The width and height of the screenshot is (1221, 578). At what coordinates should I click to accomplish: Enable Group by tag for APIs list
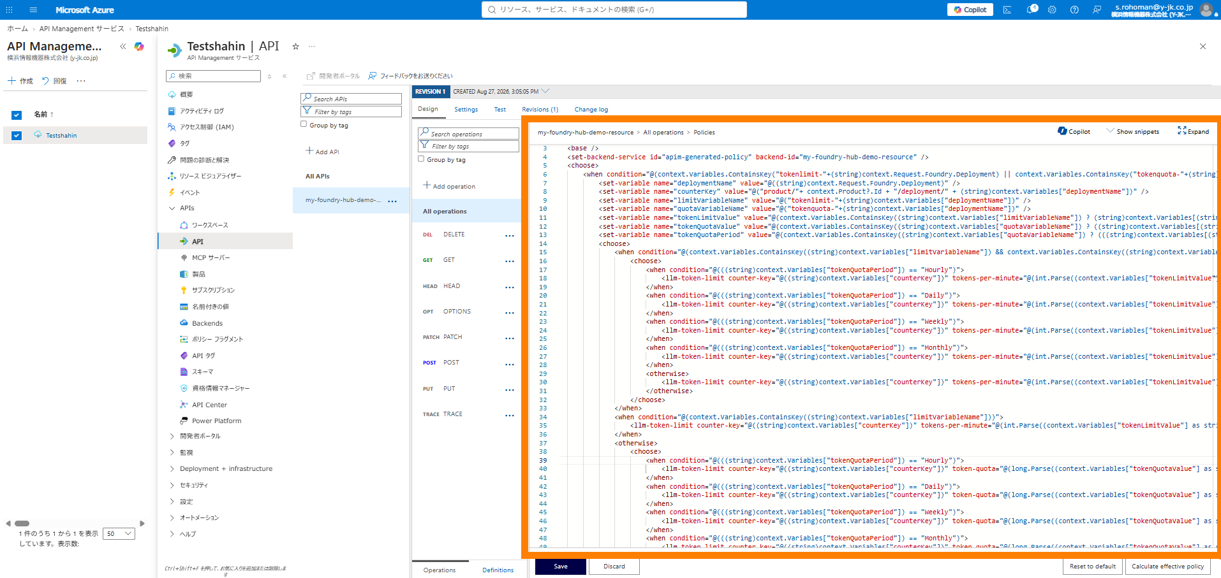click(304, 125)
